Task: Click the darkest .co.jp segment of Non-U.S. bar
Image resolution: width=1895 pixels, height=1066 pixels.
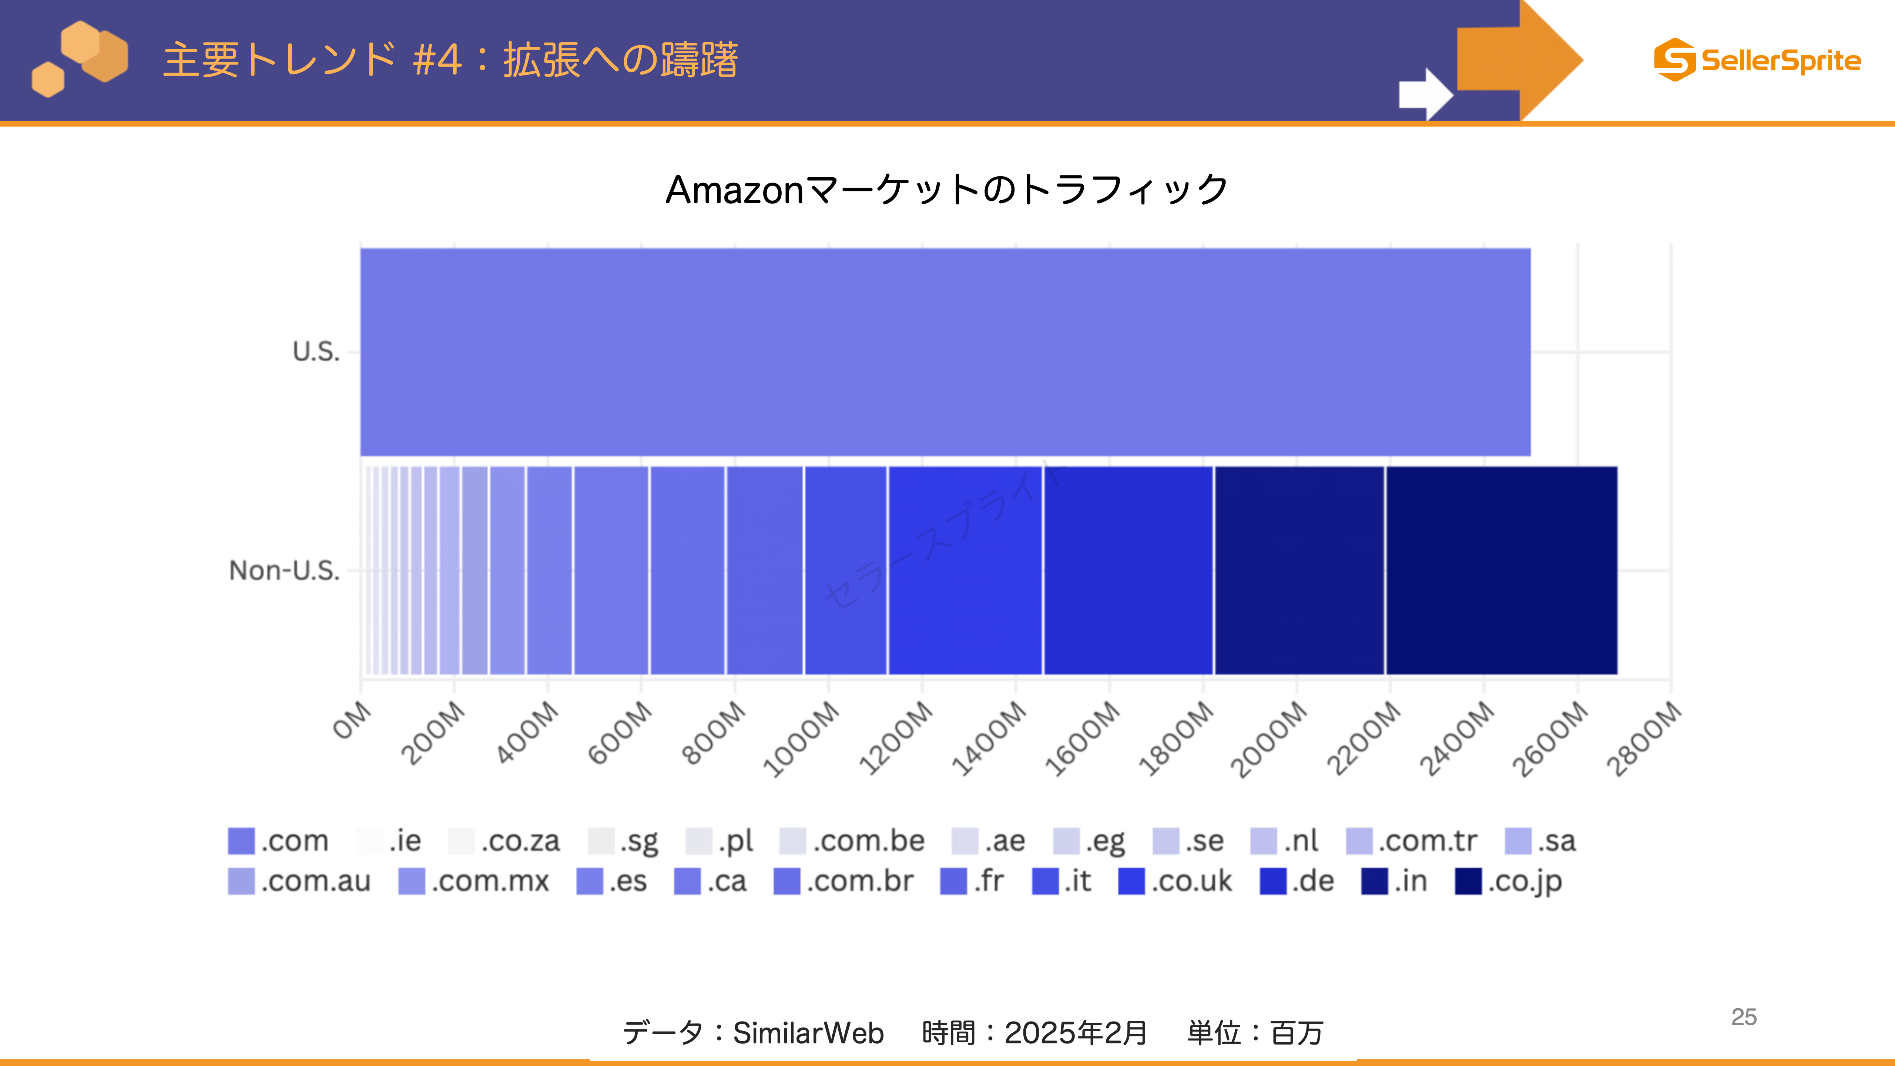Action: tap(1502, 570)
